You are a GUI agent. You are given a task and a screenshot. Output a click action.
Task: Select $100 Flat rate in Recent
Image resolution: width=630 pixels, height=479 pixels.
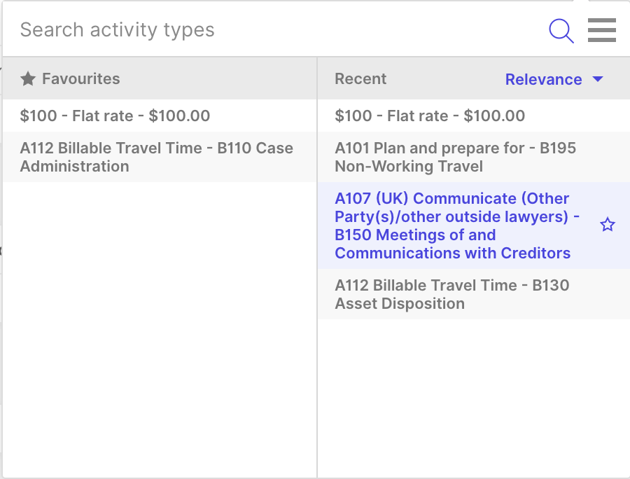(430, 116)
